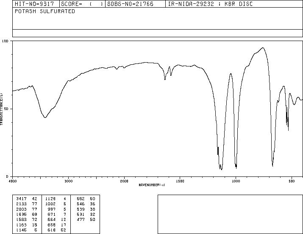The height and width of the screenshot is (234, 303).
Task: Click the 'HIT-NO=9317' header text
Action: coord(34,4)
